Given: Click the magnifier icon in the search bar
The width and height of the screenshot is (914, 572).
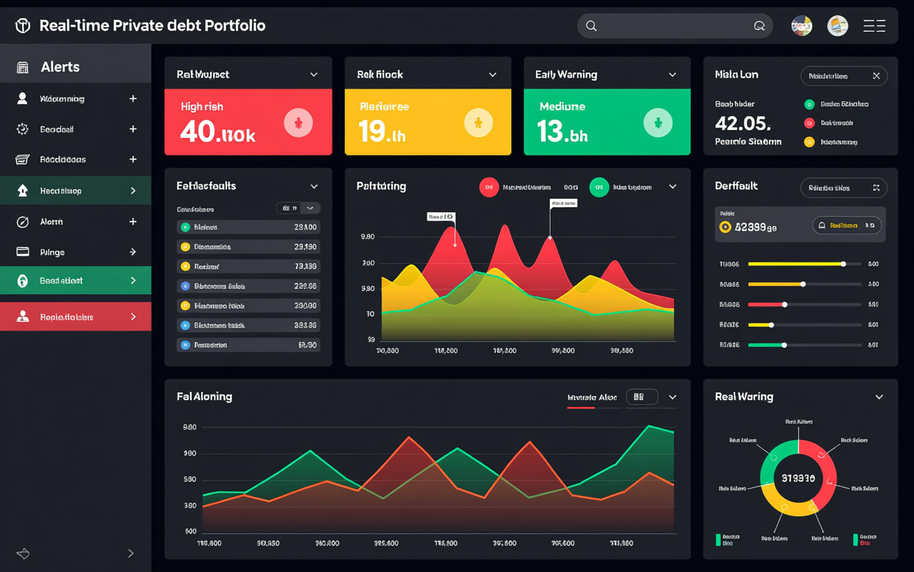Looking at the screenshot, I should [591, 26].
